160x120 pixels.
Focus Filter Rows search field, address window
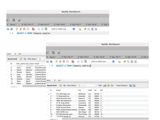pos(87,86)
